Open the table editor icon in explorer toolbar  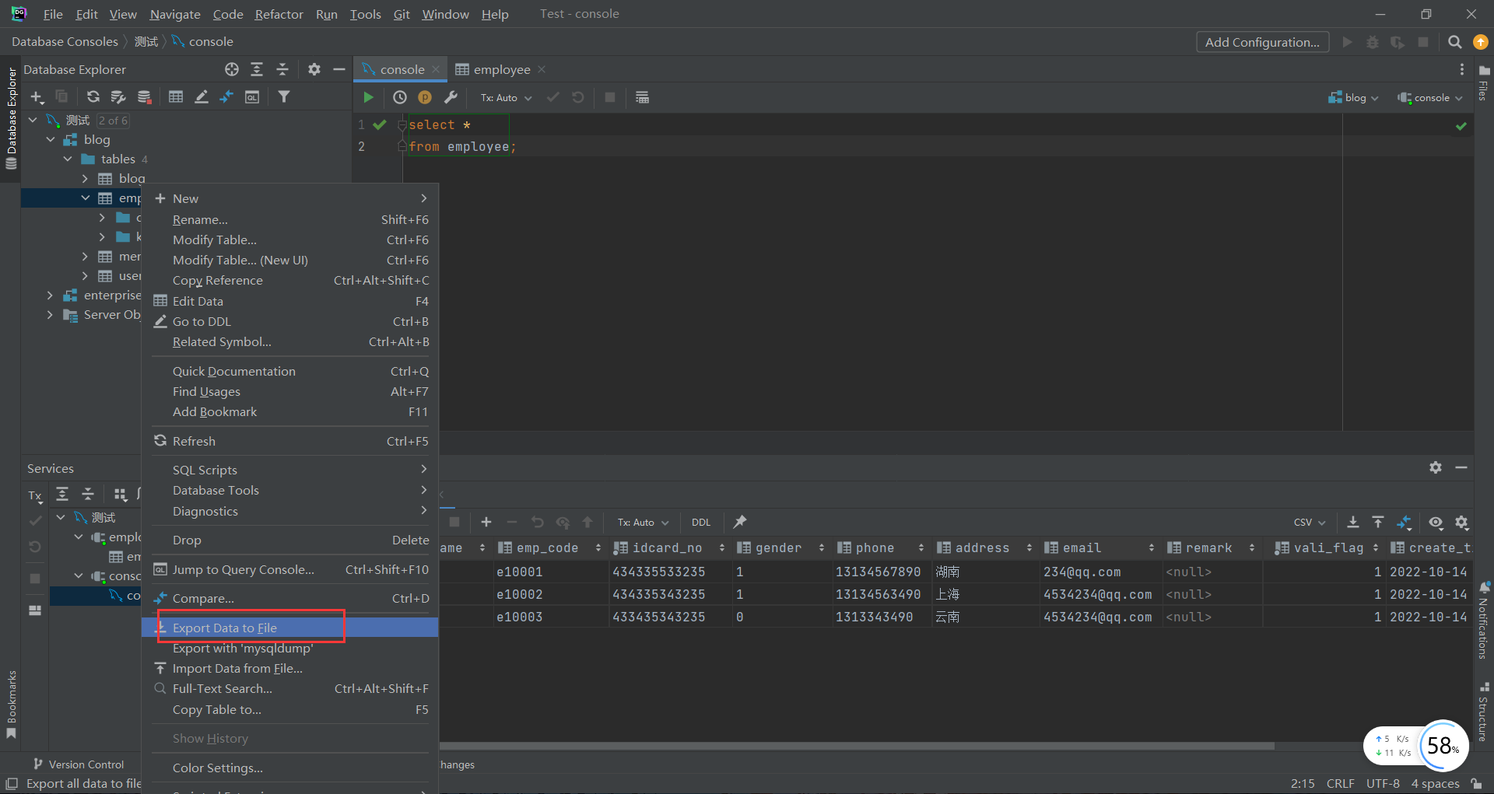[x=176, y=96]
